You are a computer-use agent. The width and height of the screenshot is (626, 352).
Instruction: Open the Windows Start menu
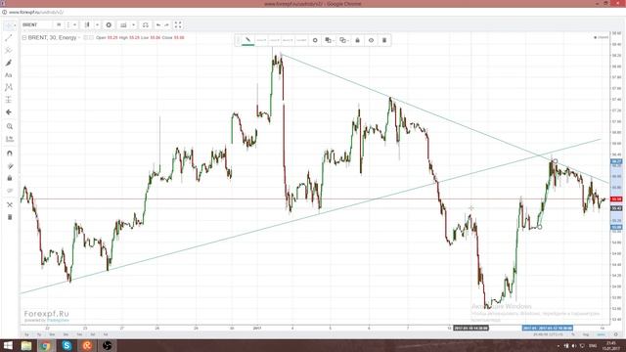(8, 345)
